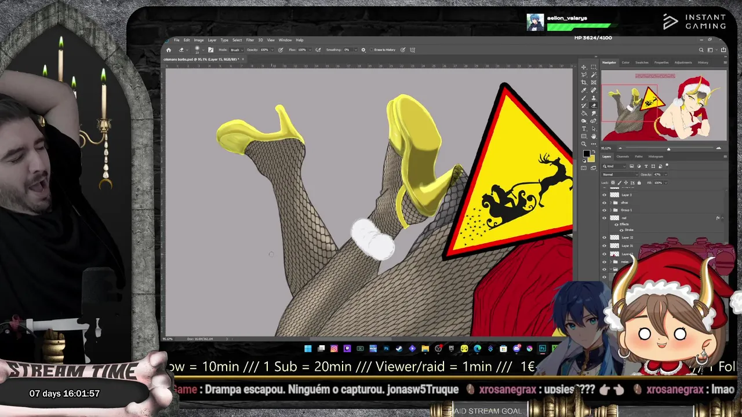
Task: Toggle Quick Mask mode icon
Action: point(584,168)
